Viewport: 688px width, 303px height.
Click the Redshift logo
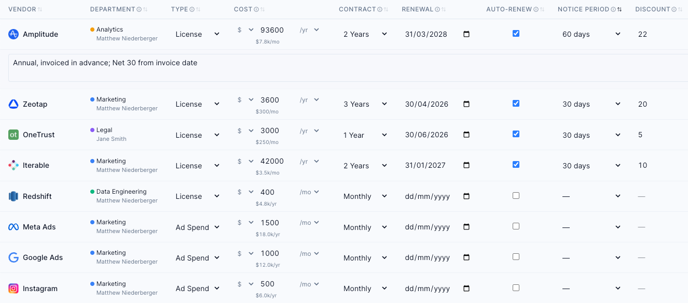[x=13, y=196]
